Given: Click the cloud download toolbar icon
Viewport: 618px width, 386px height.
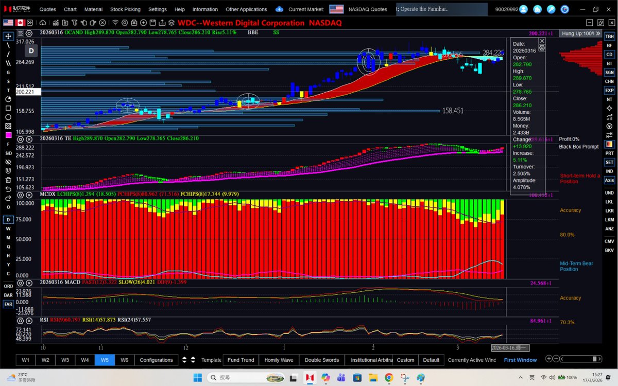Looking at the screenshot, I should click(x=43, y=23).
